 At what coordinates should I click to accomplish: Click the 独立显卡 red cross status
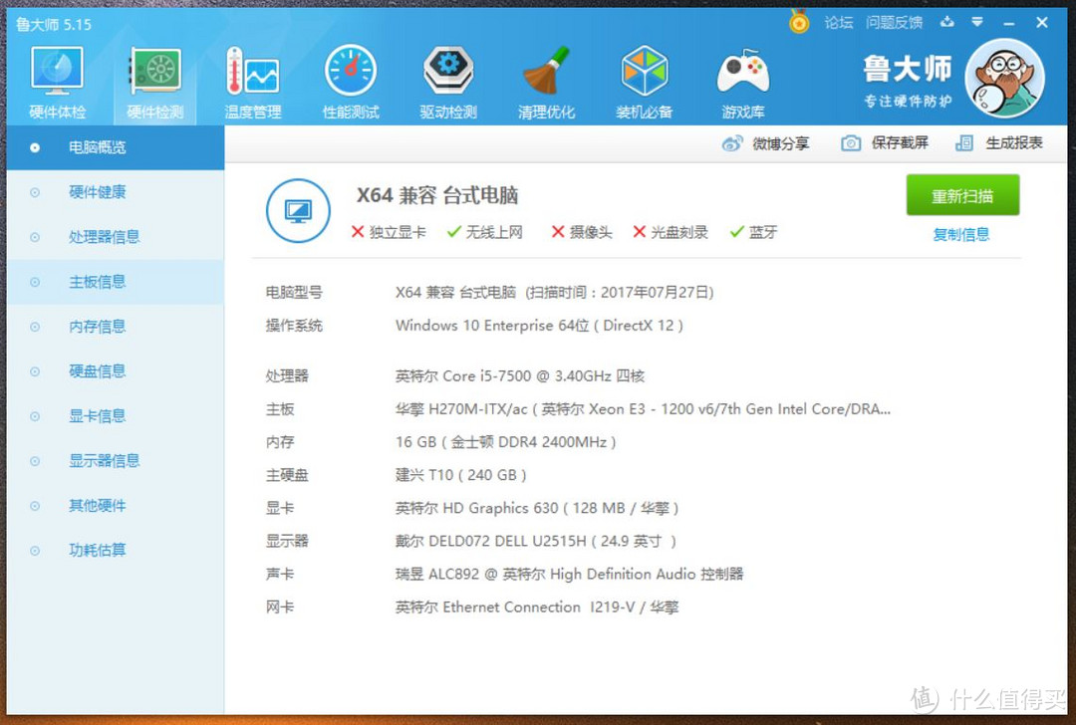[389, 232]
